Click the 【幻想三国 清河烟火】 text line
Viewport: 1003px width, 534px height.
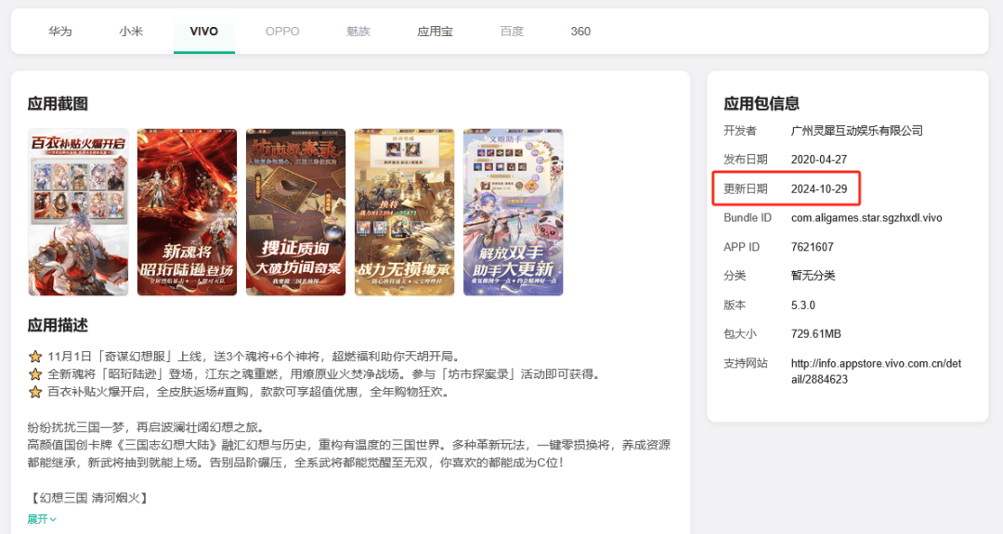(89, 498)
